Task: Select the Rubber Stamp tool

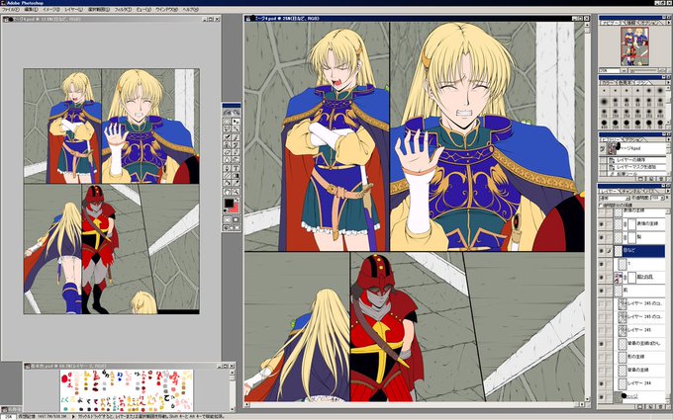Action: point(227,144)
